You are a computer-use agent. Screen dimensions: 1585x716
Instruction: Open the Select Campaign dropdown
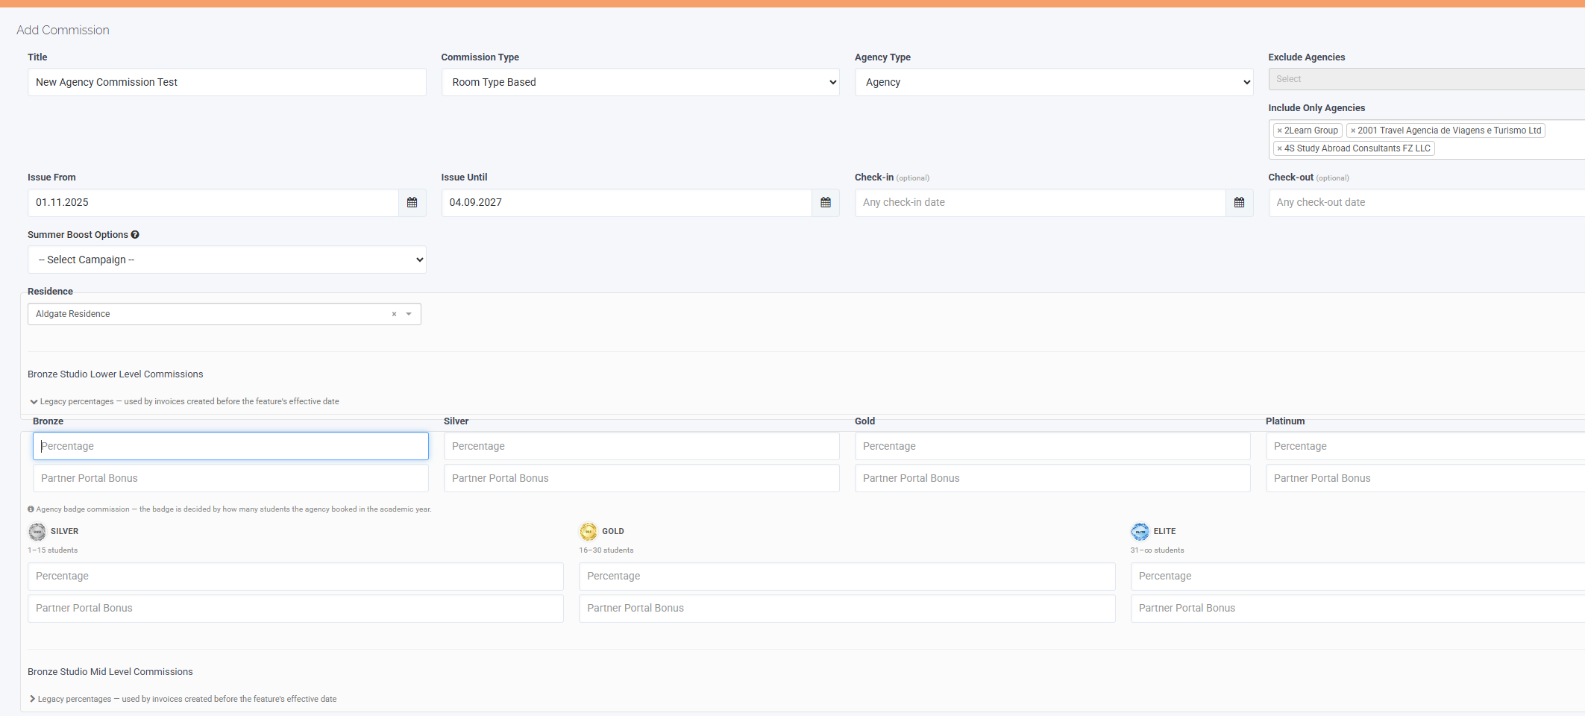227,260
